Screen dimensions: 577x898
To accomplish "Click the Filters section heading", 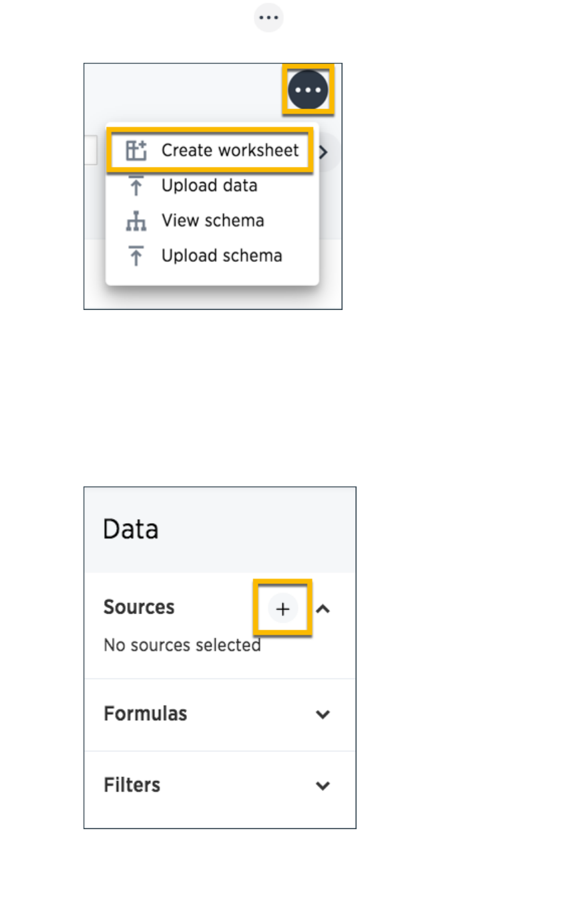I will pos(132,784).
